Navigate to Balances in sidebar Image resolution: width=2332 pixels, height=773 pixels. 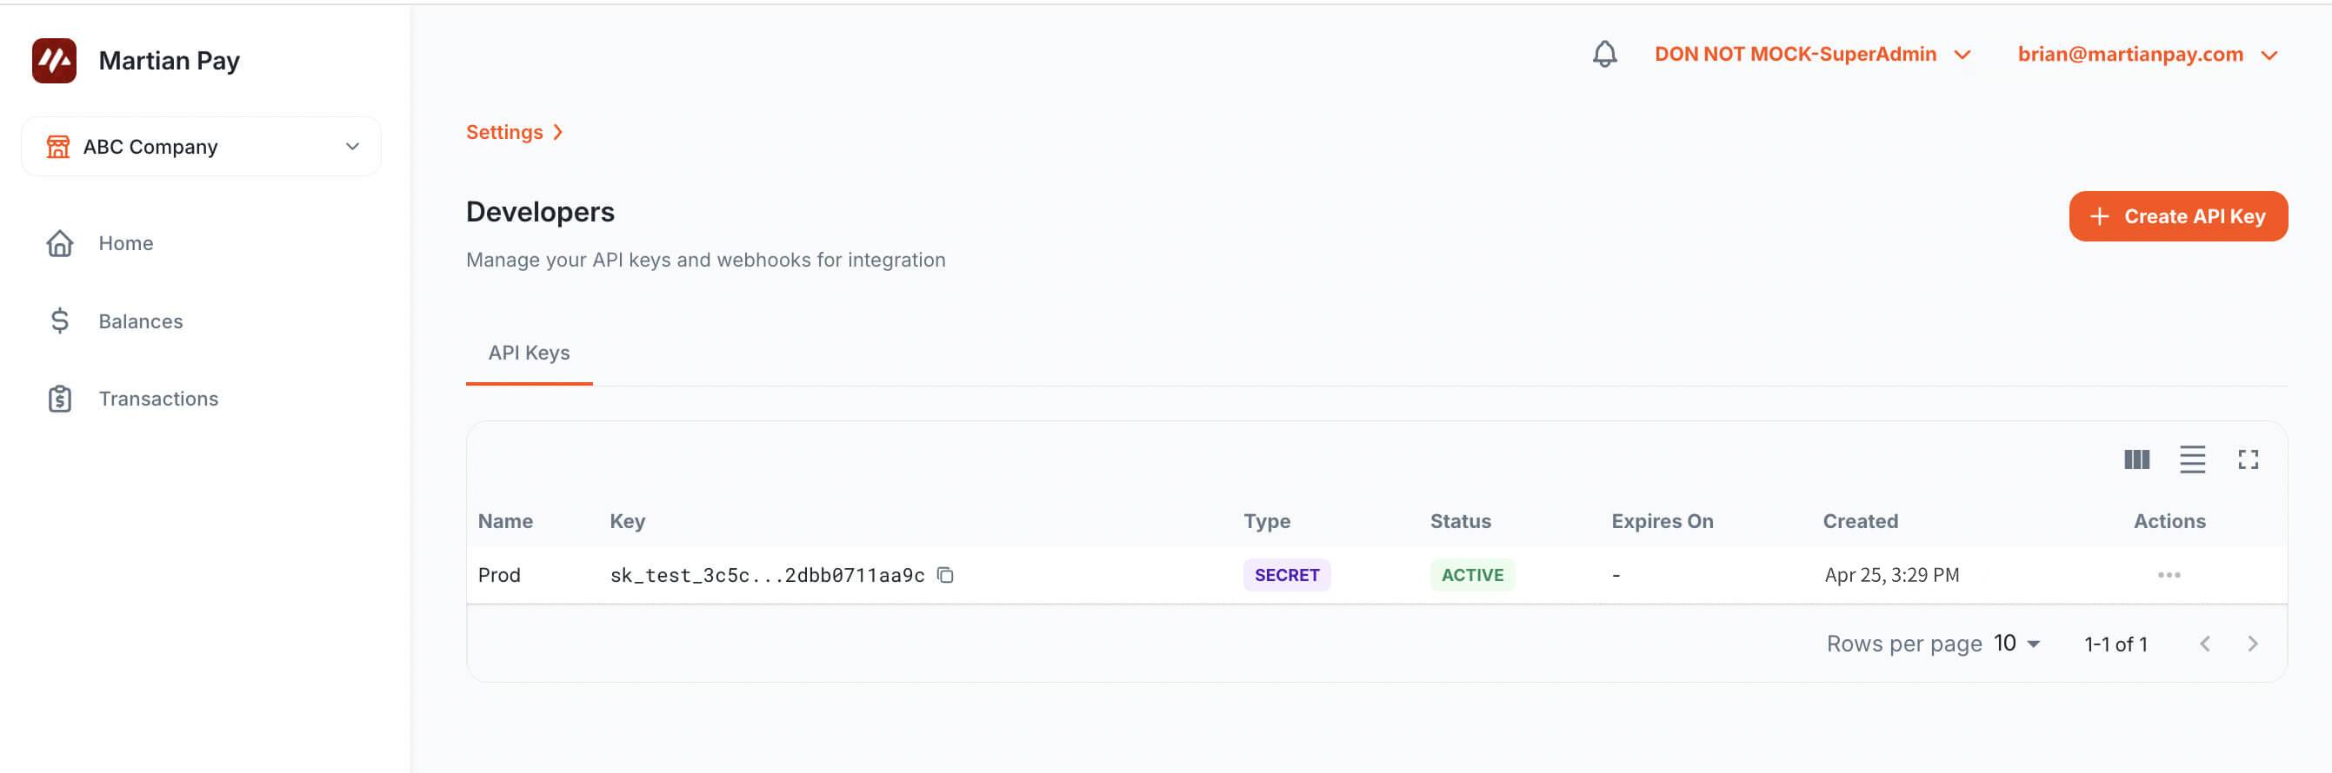point(140,321)
